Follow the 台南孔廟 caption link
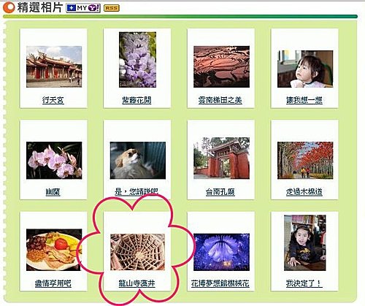Screen dimensions: 365x306 [220, 192]
